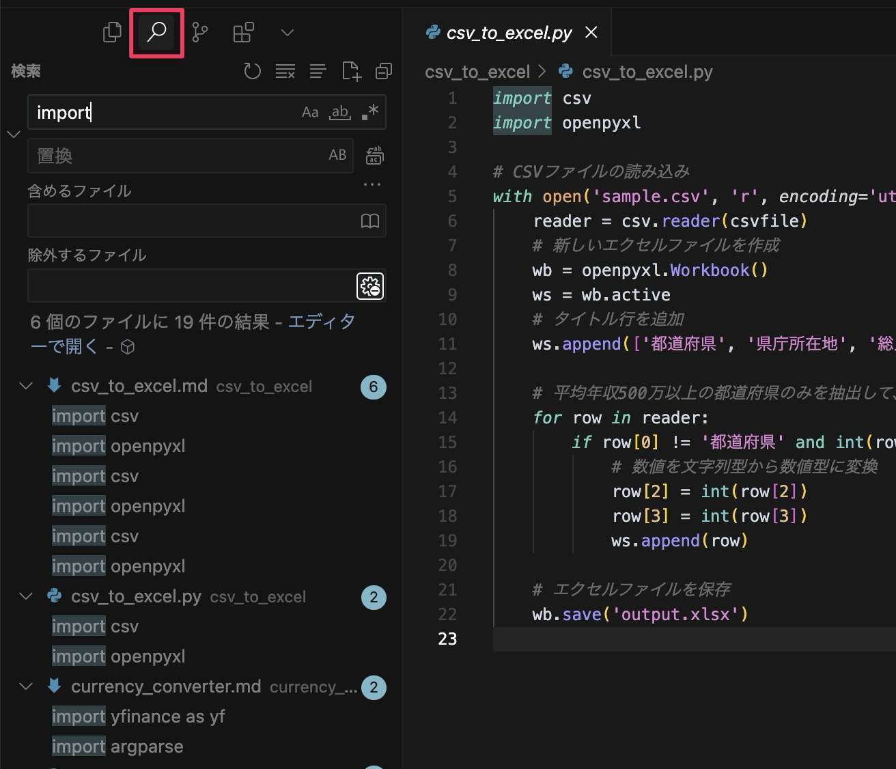896x769 pixels.
Task: Click the ws.append(row) code line
Action: click(x=680, y=540)
